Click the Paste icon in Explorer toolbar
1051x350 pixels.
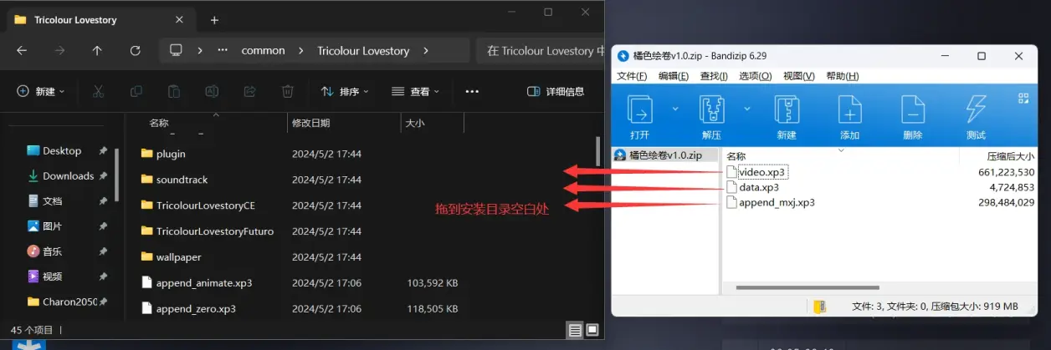(174, 91)
